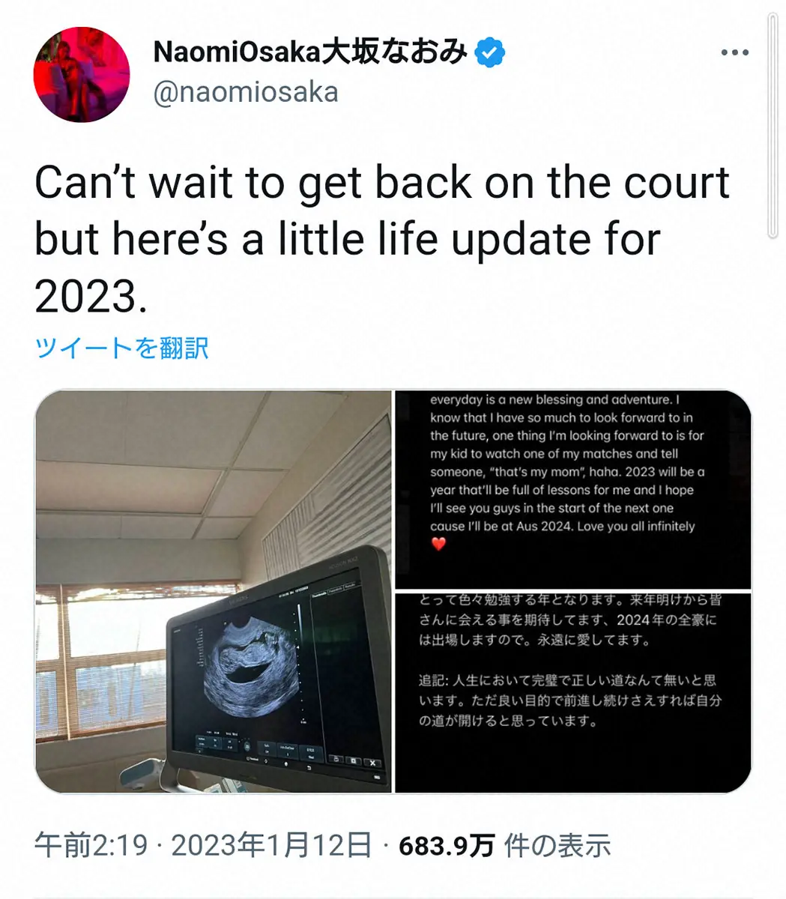
Task: Click the tweet text about getting back on court
Action: click(382, 240)
